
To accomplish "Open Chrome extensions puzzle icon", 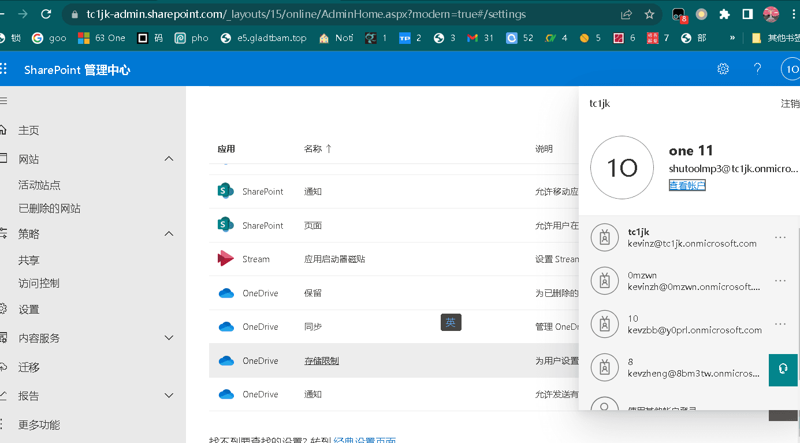I will (x=724, y=14).
